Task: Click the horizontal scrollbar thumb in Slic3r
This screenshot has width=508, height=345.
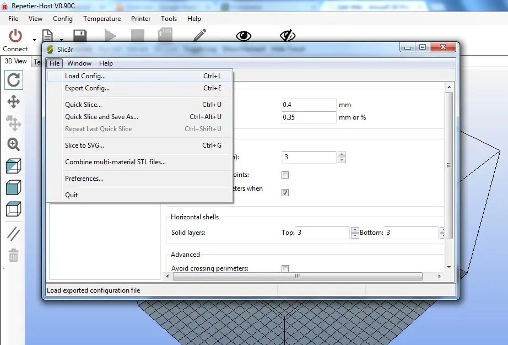Action: point(298,276)
